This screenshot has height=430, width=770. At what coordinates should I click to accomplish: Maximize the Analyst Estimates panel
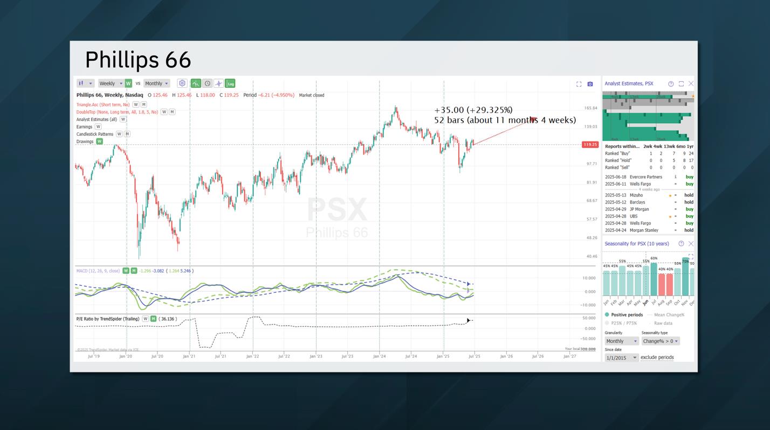[x=681, y=84]
